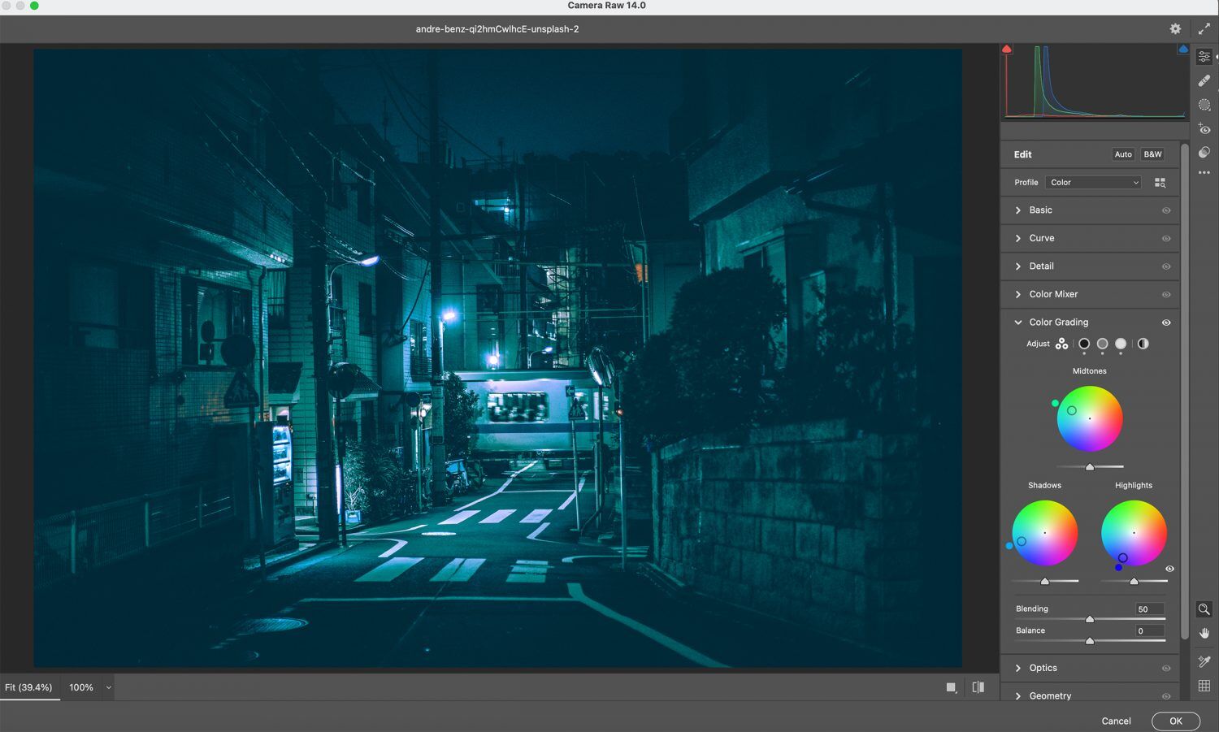Click Shadows luminance slider handle
This screenshot has height=732, width=1219.
click(x=1045, y=581)
